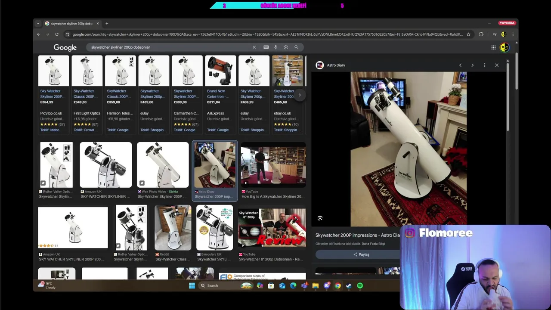Open File Explorer from taskbar
The height and width of the screenshot is (310, 551).
pos(316,285)
